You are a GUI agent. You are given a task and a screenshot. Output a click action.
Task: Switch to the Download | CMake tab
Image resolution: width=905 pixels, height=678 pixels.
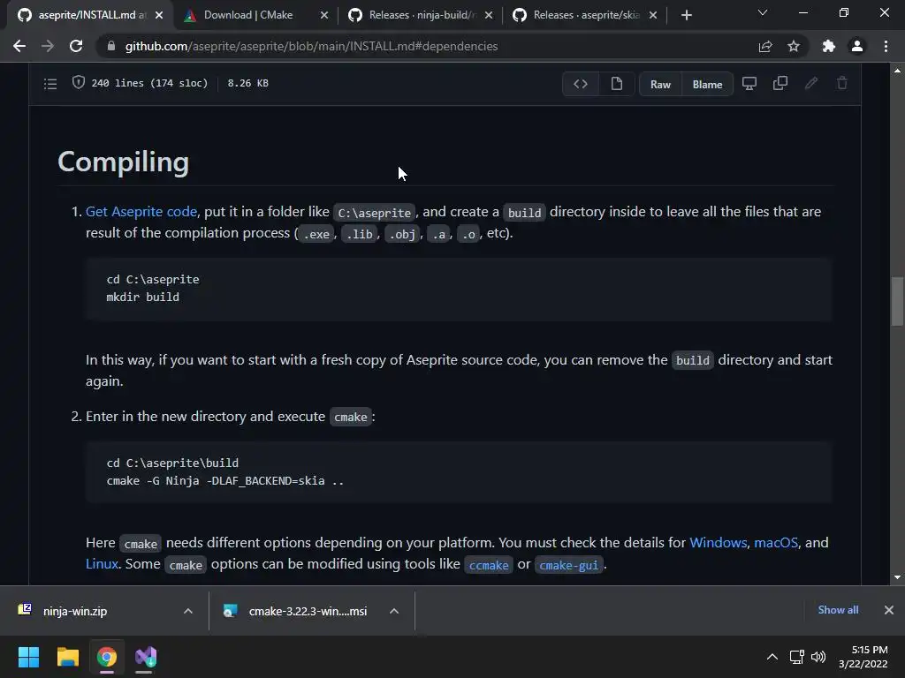pos(248,15)
